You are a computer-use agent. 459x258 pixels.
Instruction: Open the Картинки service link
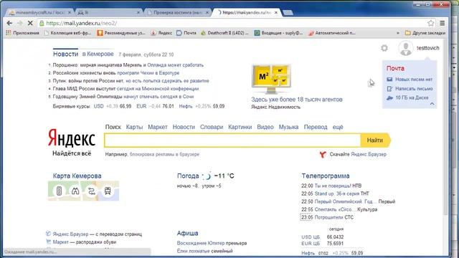[240, 127]
